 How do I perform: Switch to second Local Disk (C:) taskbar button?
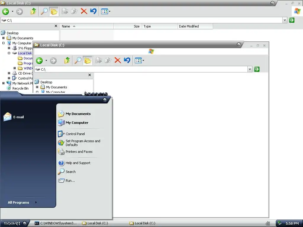click(x=142, y=223)
